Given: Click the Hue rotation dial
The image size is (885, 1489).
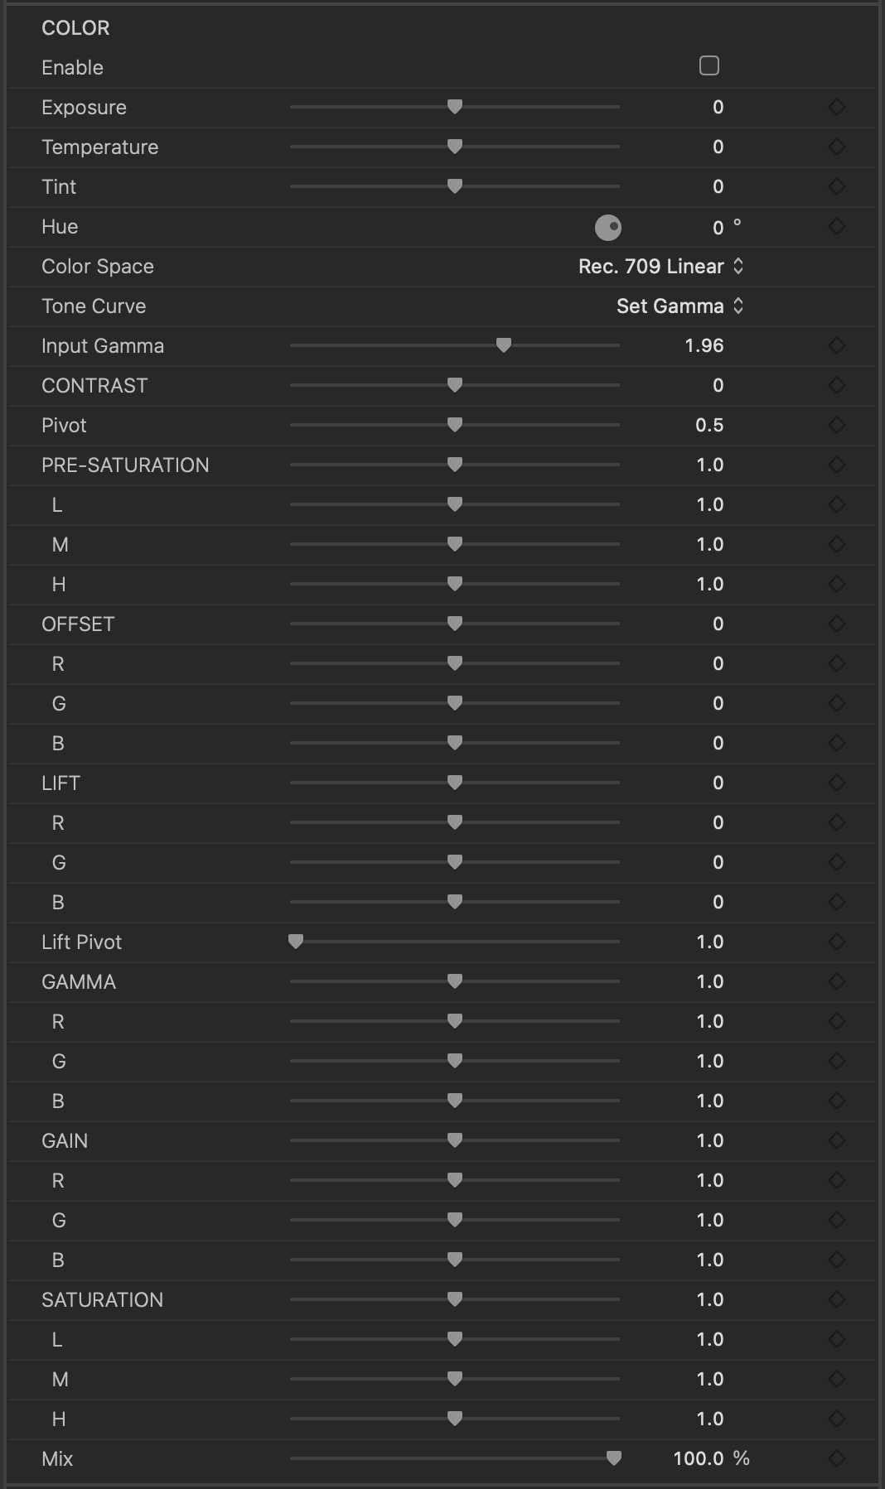Looking at the screenshot, I should [608, 227].
